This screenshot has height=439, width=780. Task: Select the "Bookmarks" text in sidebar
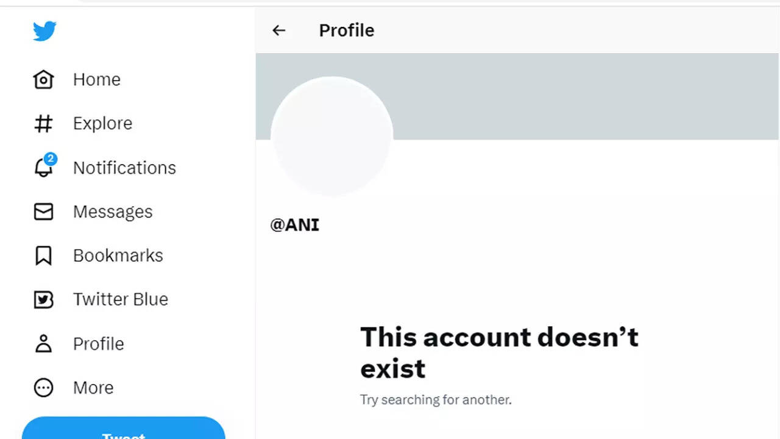[x=118, y=255]
